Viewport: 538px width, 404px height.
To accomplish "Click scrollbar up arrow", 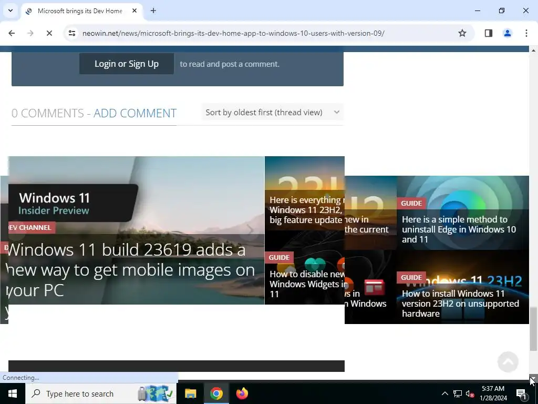I will 533,50.
